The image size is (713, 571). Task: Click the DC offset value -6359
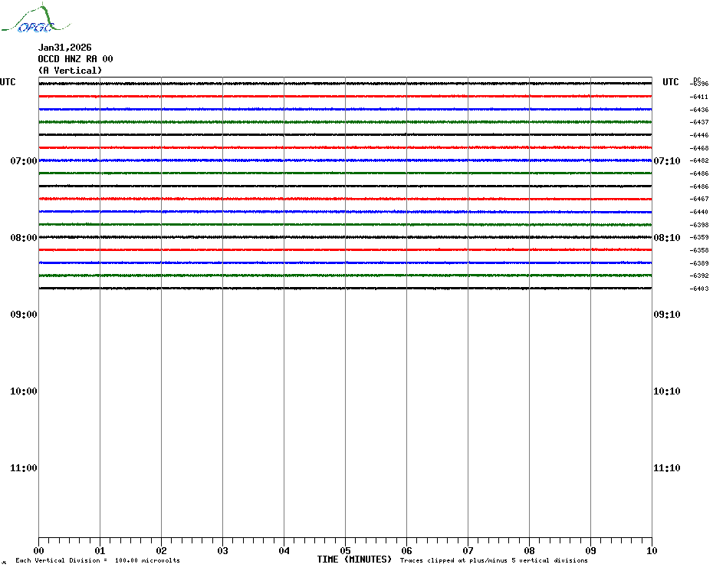pos(699,238)
